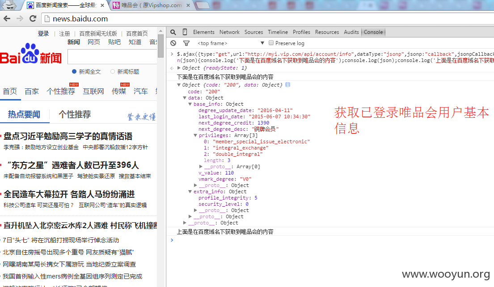Click the browser forward arrow
Image resolution: width=494 pixels, height=287 pixels.
coord(20,19)
